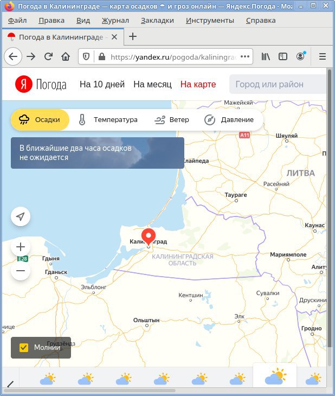Click the Мариямполе city label on map
The height and width of the screenshot is (396, 335).
coord(288,254)
